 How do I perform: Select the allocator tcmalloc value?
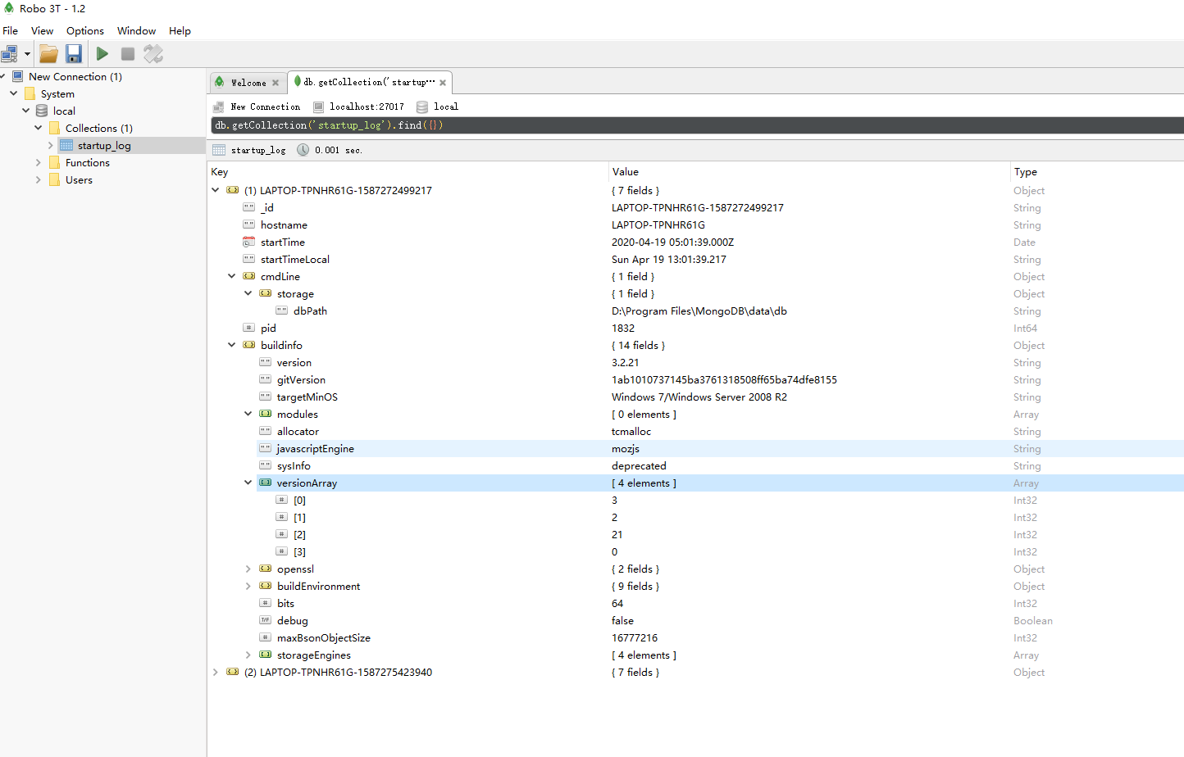(x=631, y=432)
